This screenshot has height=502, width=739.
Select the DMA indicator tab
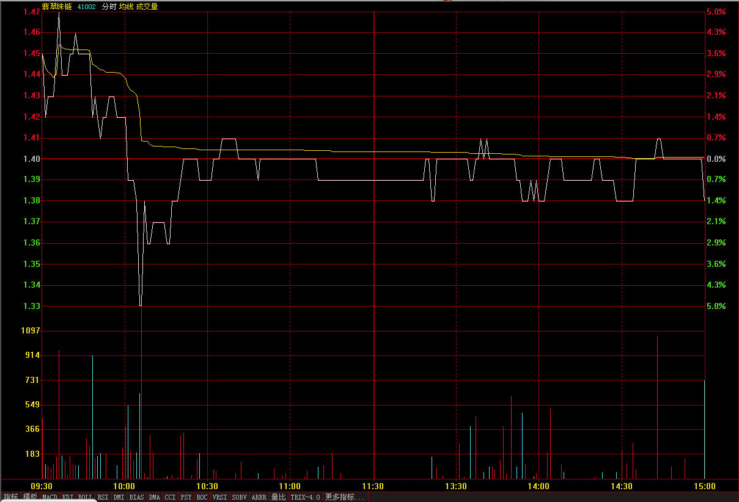click(154, 497)
